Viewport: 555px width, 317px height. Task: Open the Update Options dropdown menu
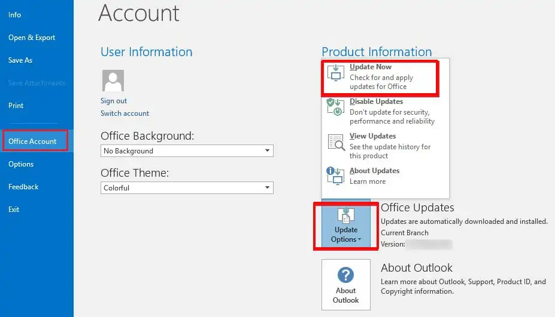(346, 224)
